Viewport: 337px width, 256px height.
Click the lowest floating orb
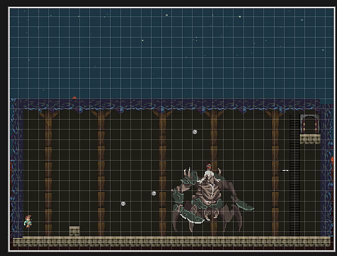point(123,203)
